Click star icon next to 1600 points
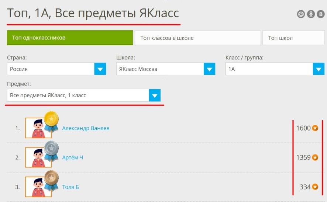327x202 pixels. point(315,128)
